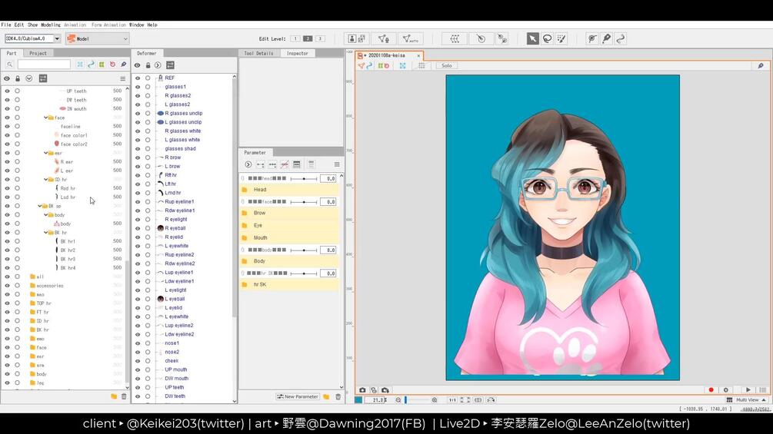Set Edit Level to 3
This screenshot has width=773, height=434.
(320, 38)
